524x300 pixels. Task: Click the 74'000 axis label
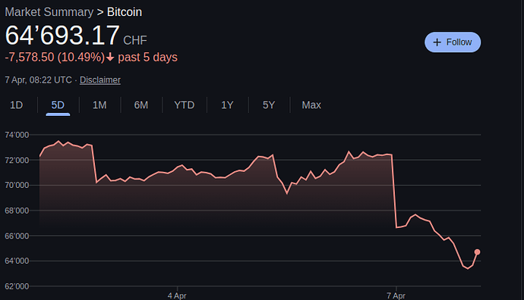point(17,135)
